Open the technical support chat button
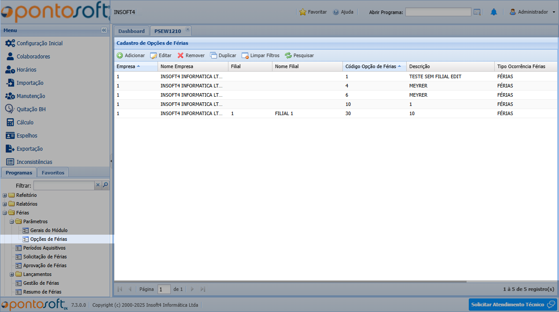 [513, 305]
